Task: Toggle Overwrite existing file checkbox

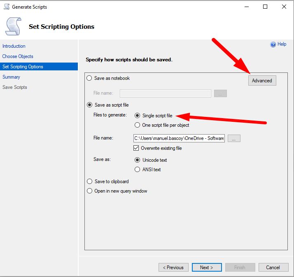Action: coord(136,148)
